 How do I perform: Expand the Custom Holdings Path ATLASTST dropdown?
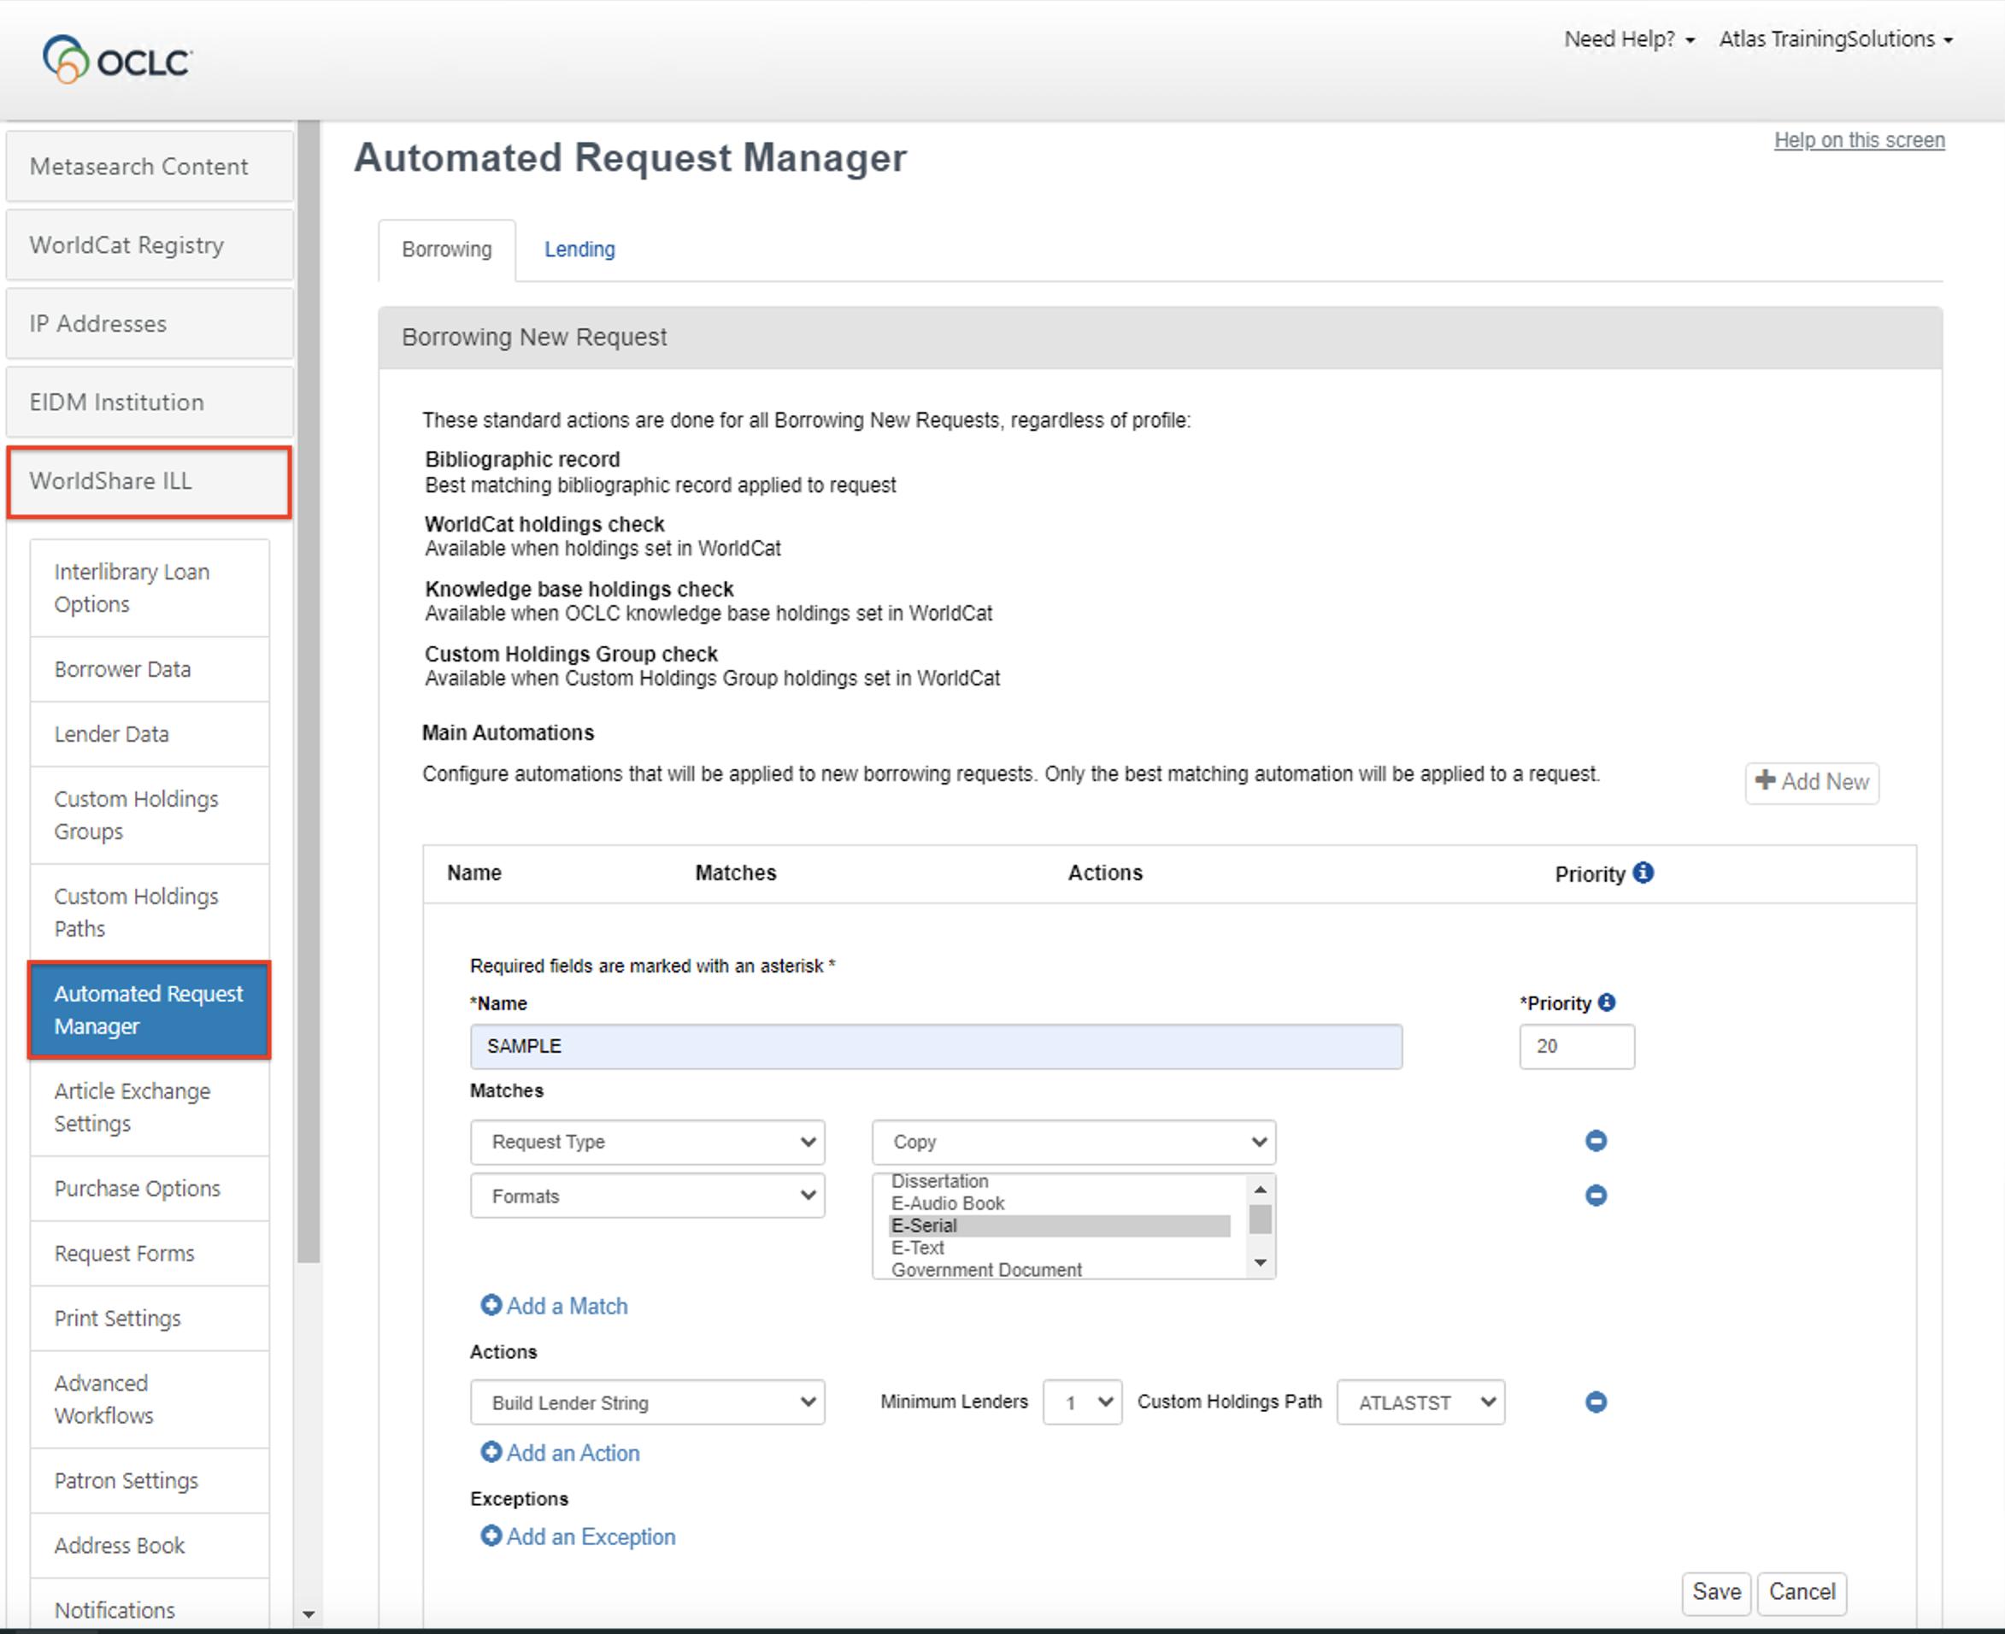(x=1420, y=1402)
